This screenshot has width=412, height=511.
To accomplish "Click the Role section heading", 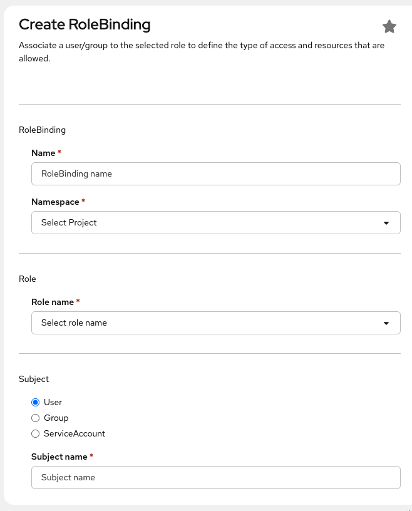I will (28, 279).
